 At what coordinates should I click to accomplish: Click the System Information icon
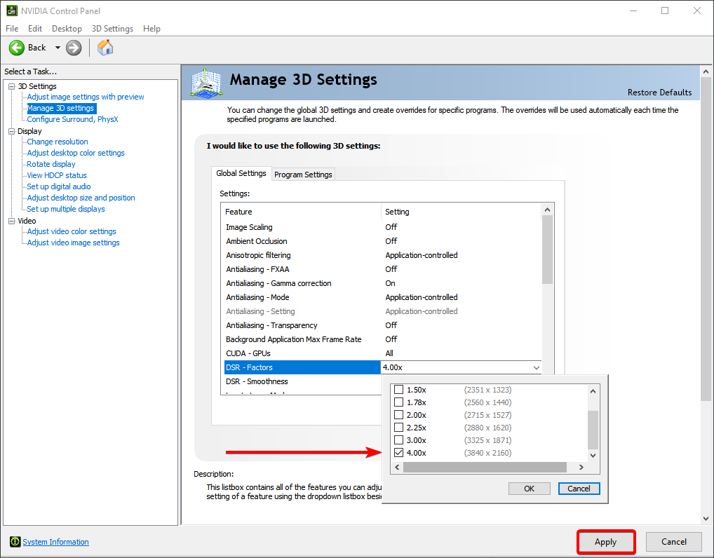pyautogui.click(x=15, y=542)
